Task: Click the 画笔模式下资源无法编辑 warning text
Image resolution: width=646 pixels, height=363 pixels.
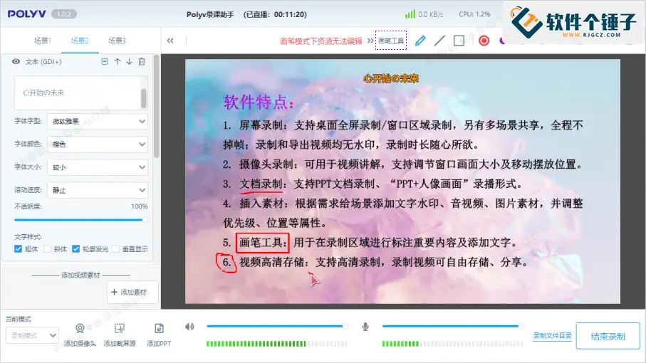Action: [321, 41]
